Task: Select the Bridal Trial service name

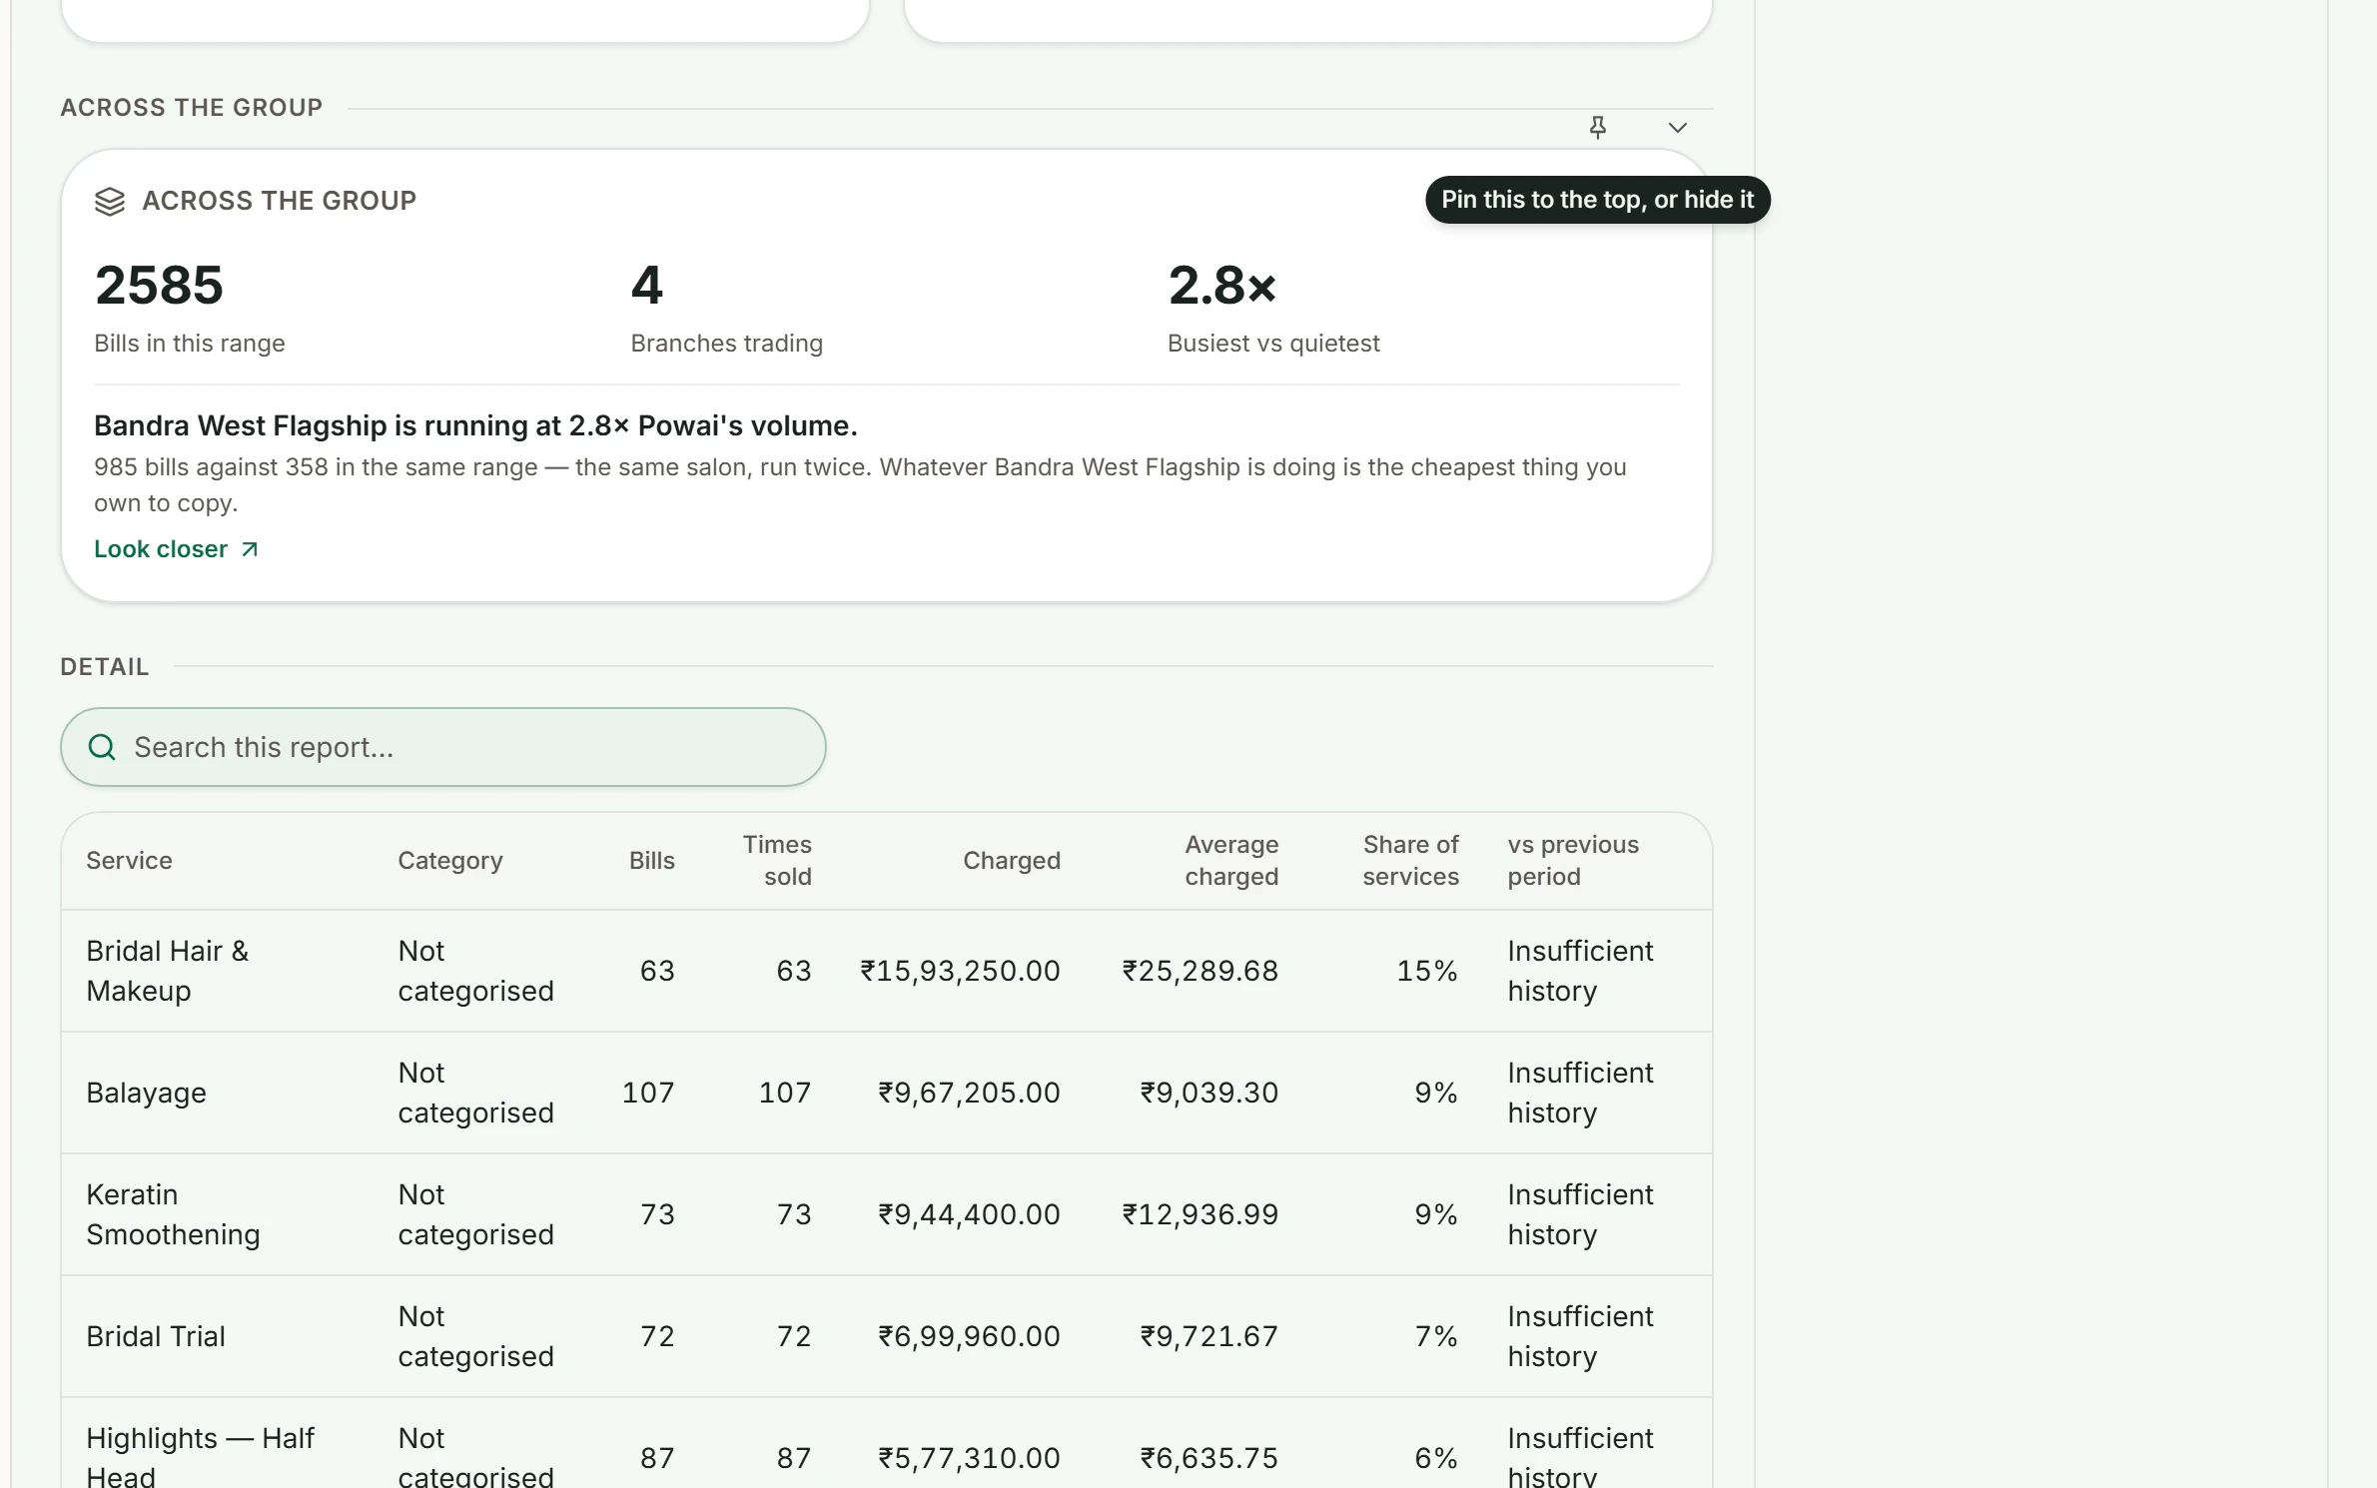Action: 156,1336
